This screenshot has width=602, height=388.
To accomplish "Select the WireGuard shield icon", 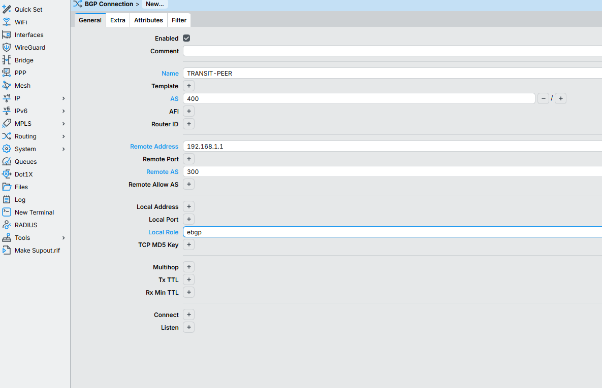I will click(7, 47).
